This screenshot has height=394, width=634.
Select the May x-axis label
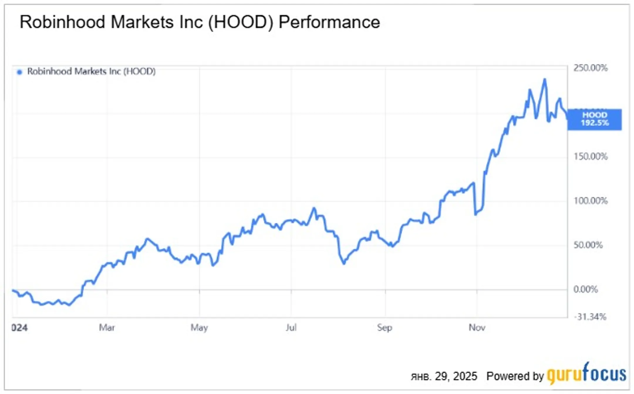(x=199, y=327)
